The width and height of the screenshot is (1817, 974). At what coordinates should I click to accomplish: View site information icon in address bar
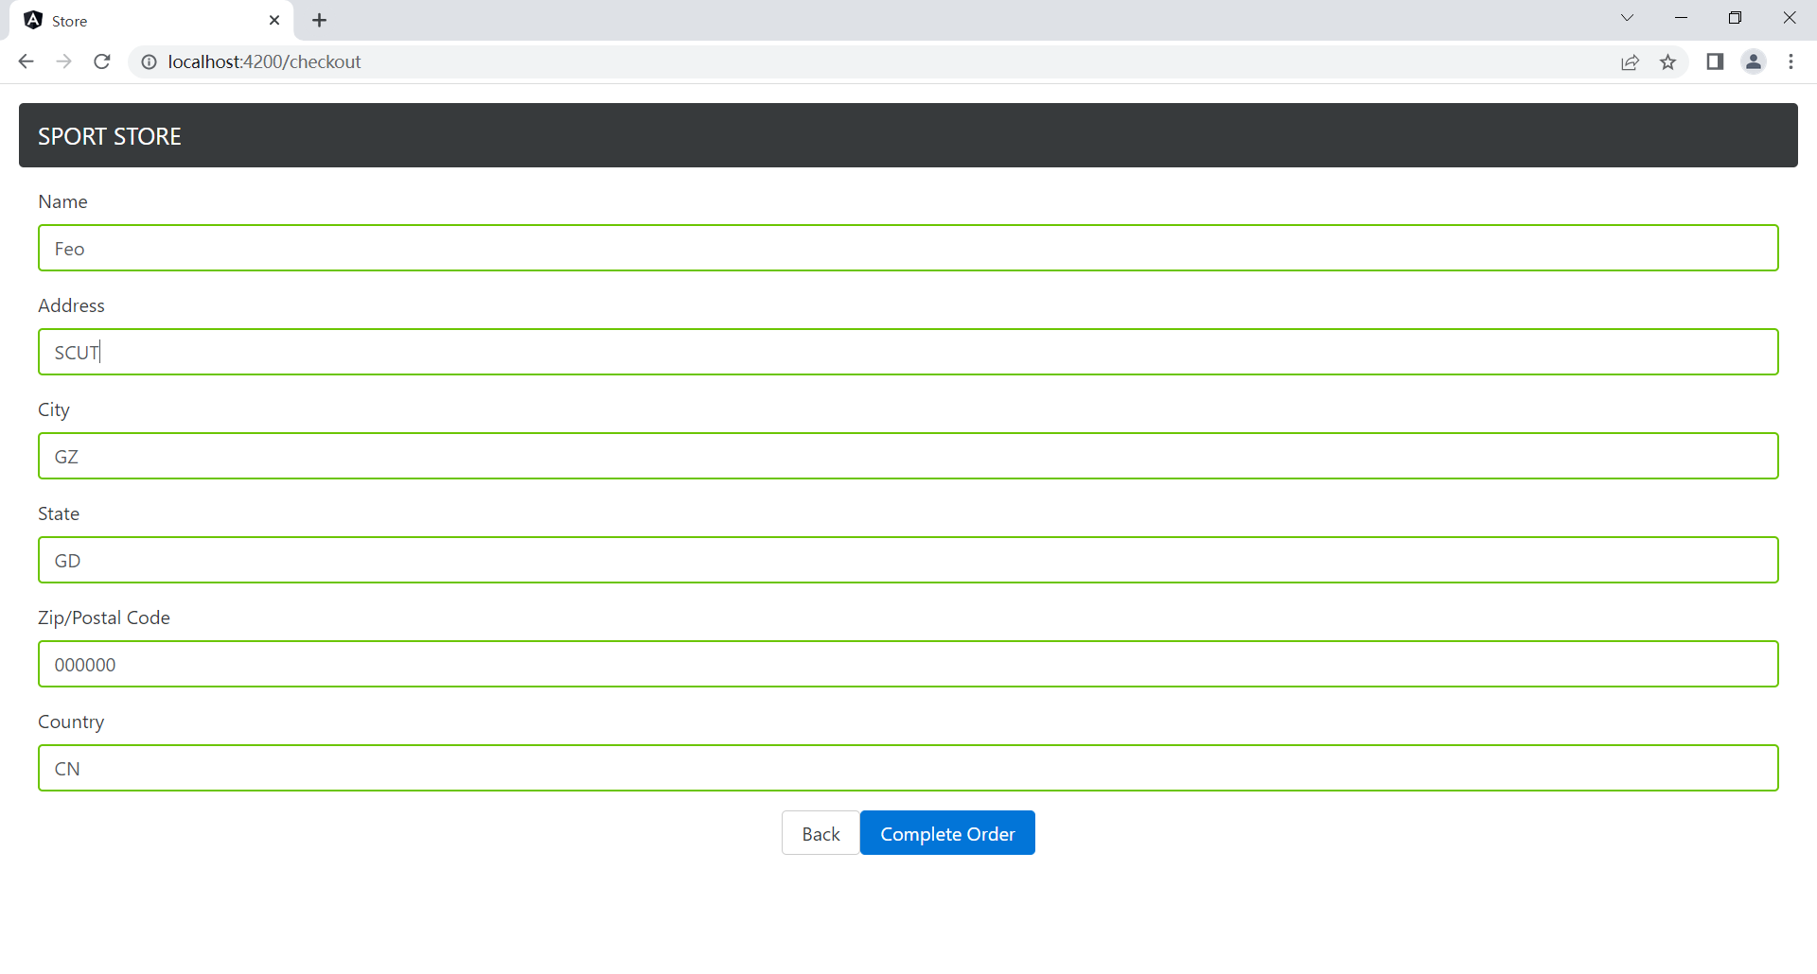point(149,61)
